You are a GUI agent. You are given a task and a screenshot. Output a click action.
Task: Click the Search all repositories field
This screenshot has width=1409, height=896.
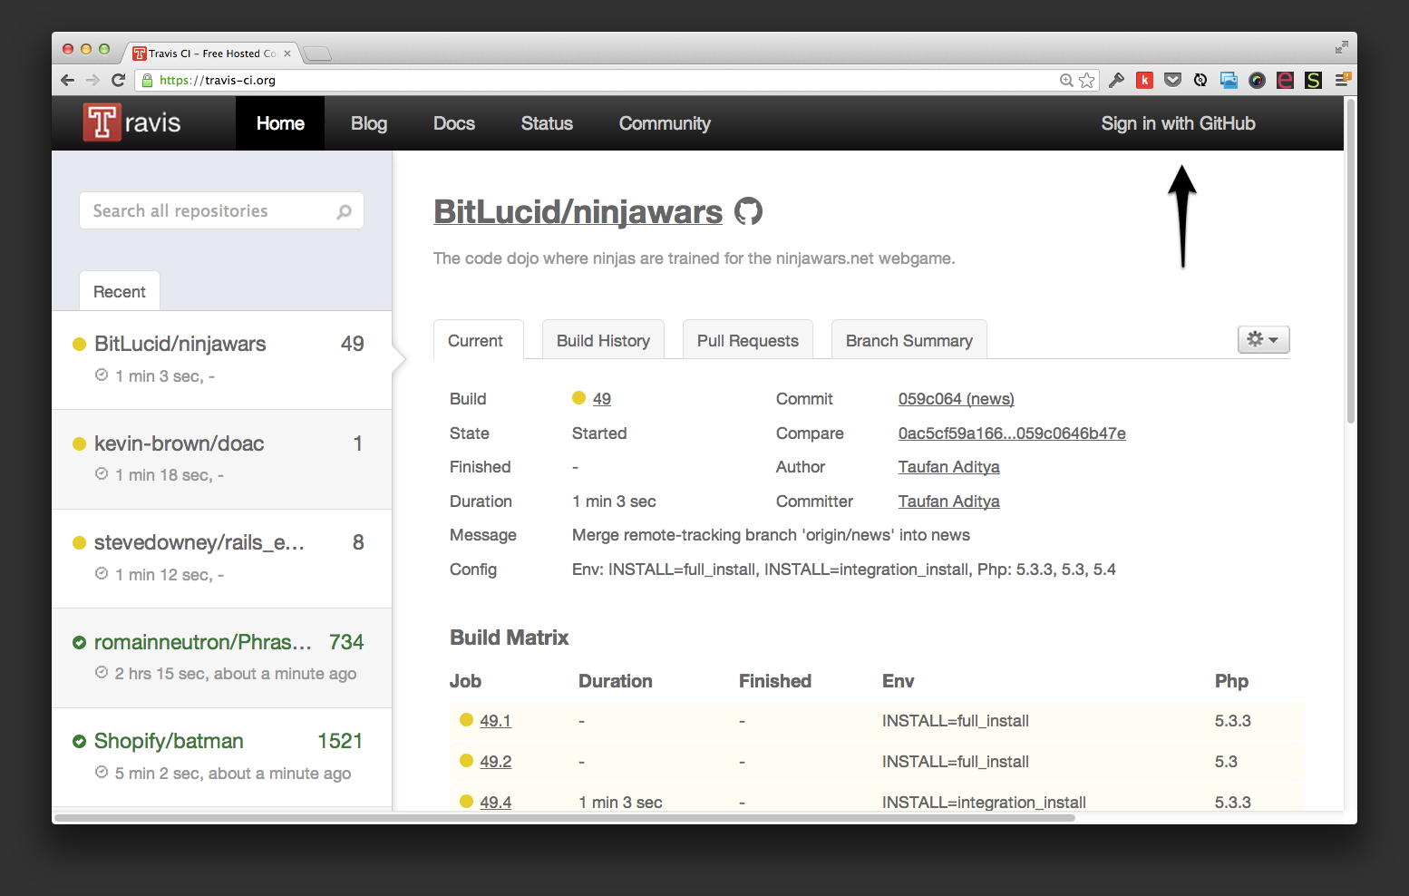(x=221, y=210)
